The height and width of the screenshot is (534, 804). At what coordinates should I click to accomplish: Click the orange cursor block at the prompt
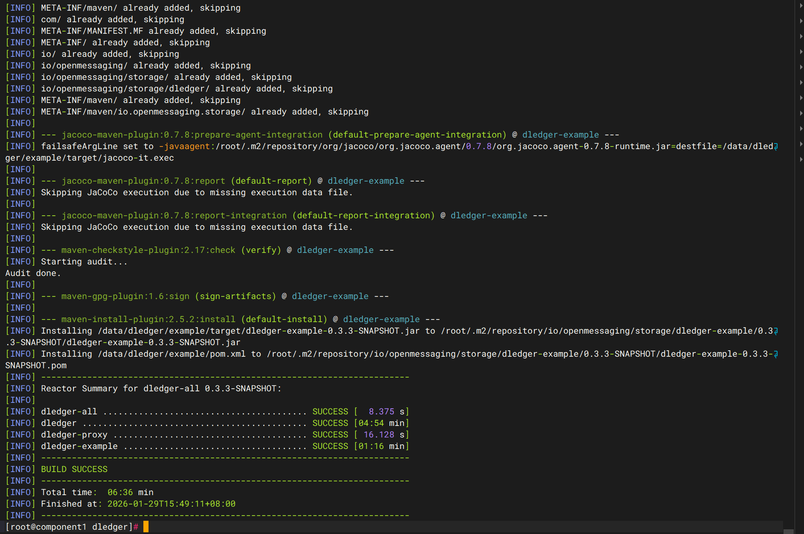146,527
